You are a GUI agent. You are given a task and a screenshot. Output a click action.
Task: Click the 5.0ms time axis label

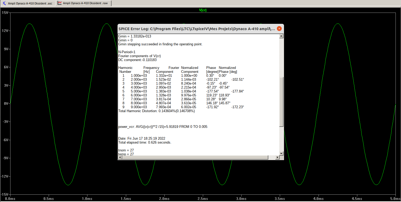click(x=395, y=199)
